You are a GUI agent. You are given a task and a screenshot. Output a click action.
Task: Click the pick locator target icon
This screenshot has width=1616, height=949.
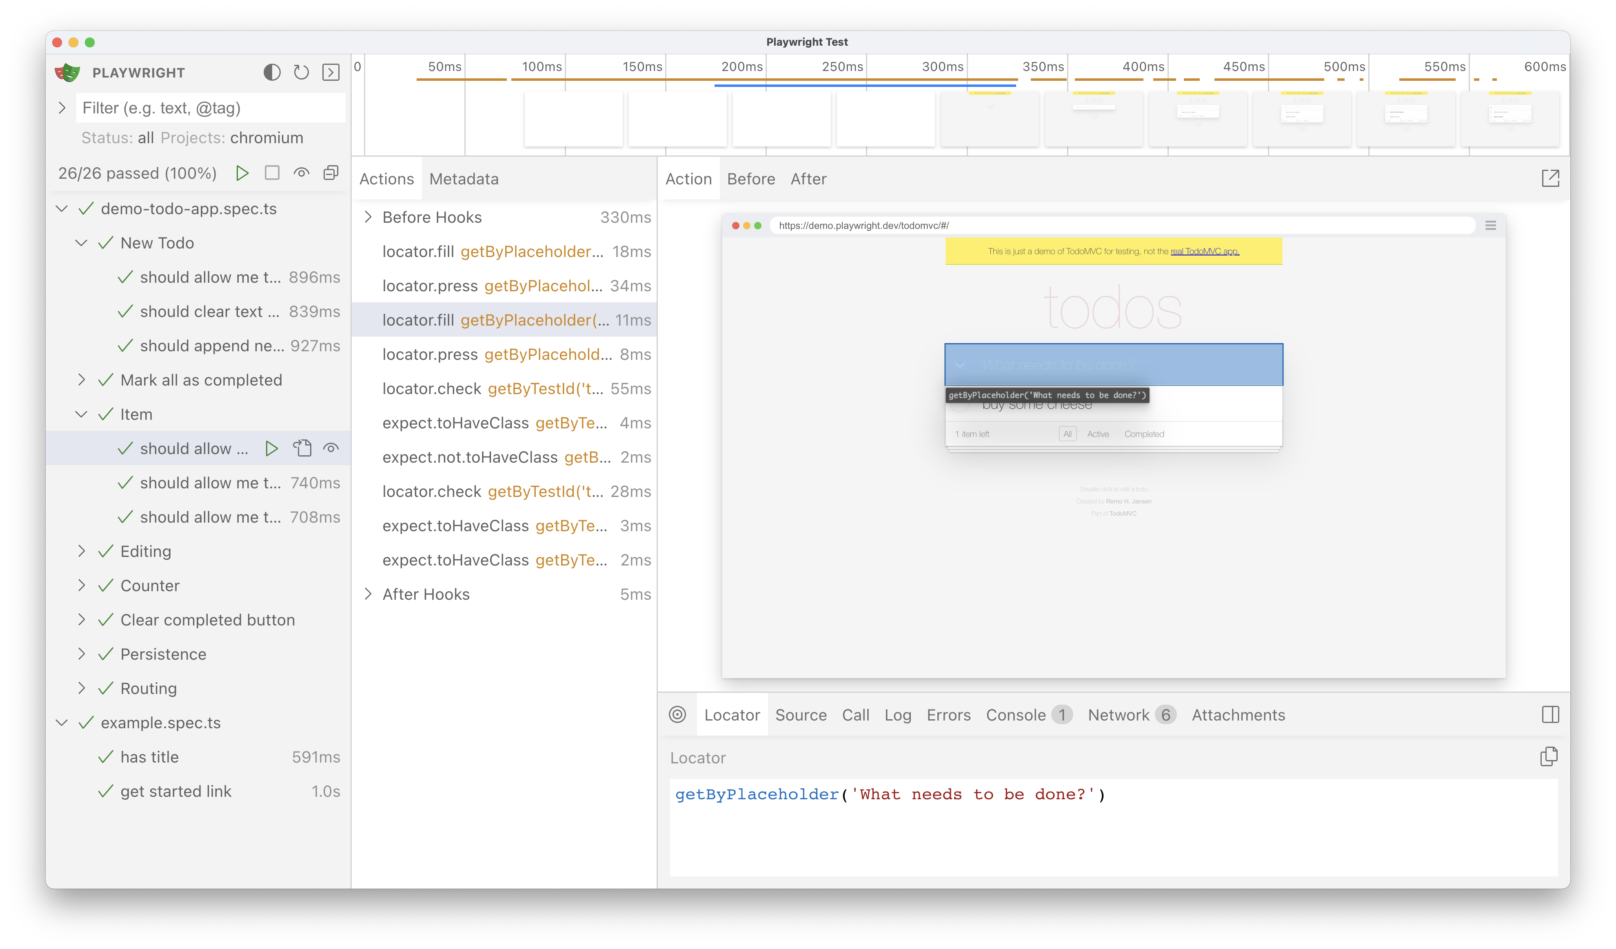point(677,714)
